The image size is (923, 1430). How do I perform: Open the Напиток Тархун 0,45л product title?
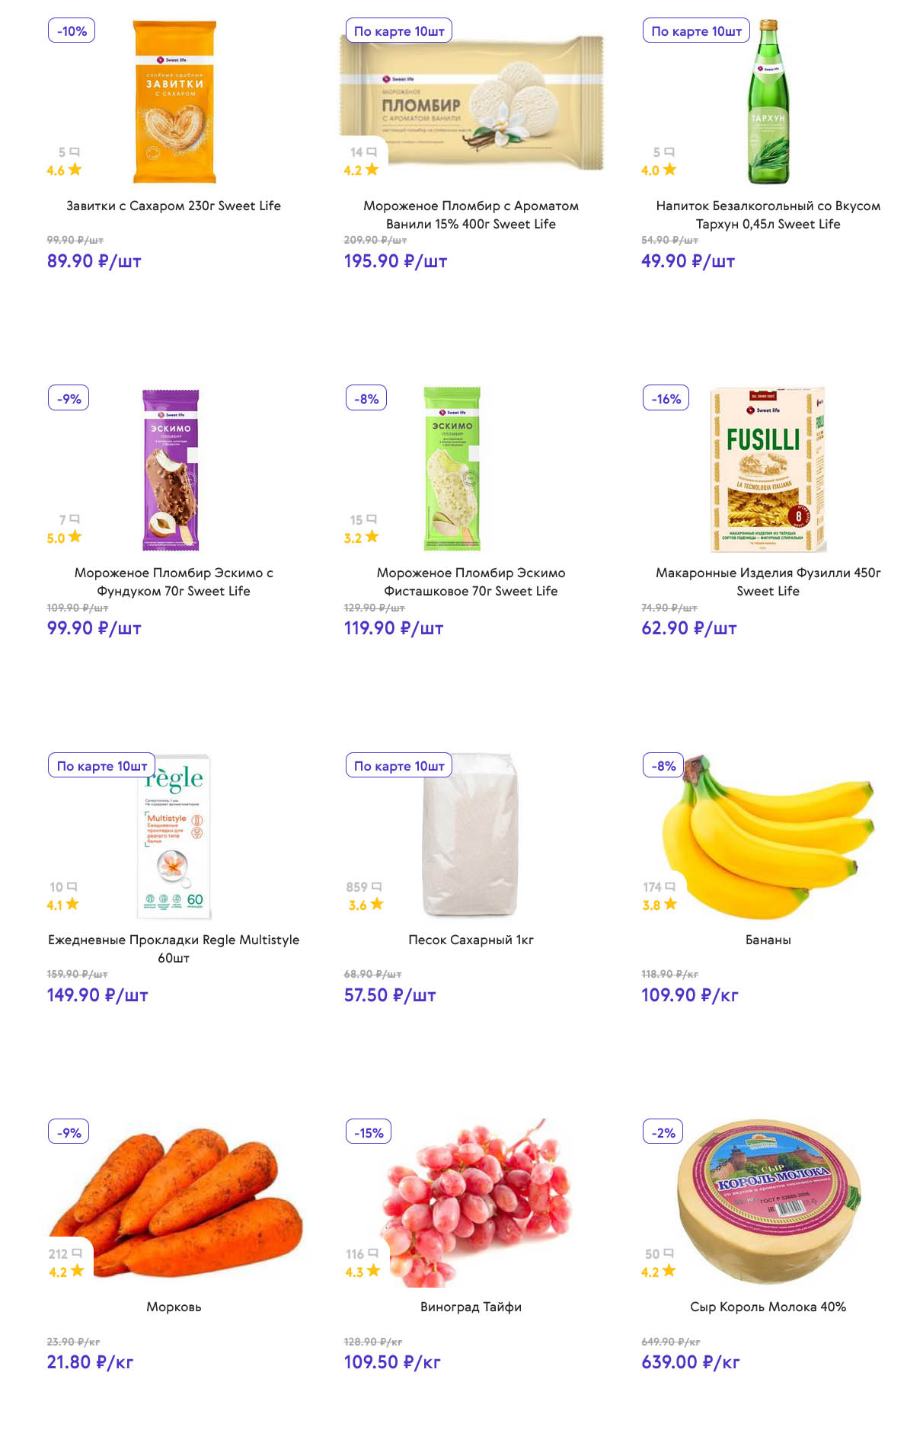768,215
